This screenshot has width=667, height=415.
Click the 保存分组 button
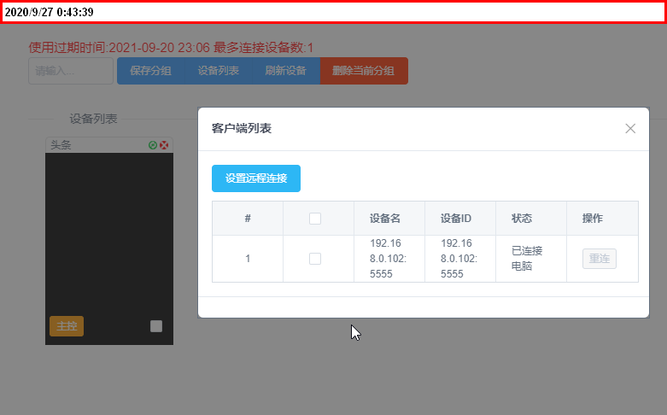(151, 71)
